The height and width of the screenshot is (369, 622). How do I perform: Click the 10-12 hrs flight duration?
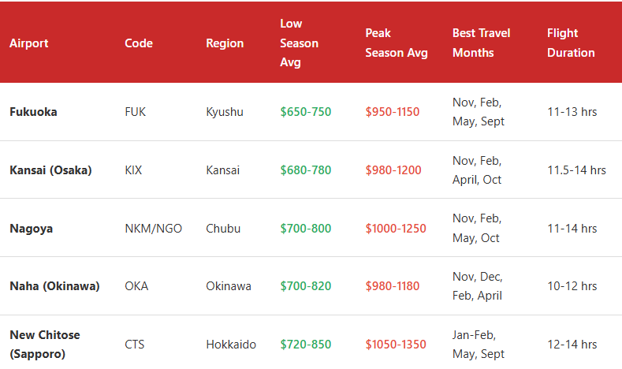(x=572, y=286)
